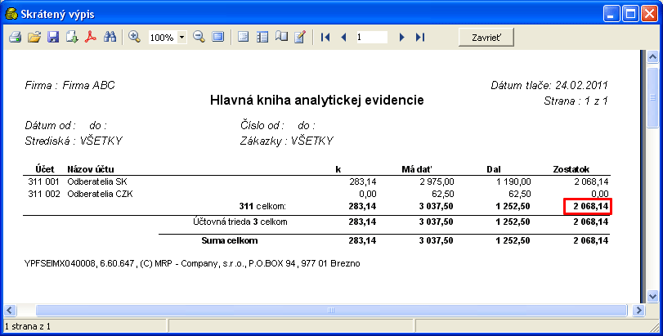Click the 2 975,00 value for Odberatelia SK
The width and height of the screenshot is (663, 336).
point(437,181)
